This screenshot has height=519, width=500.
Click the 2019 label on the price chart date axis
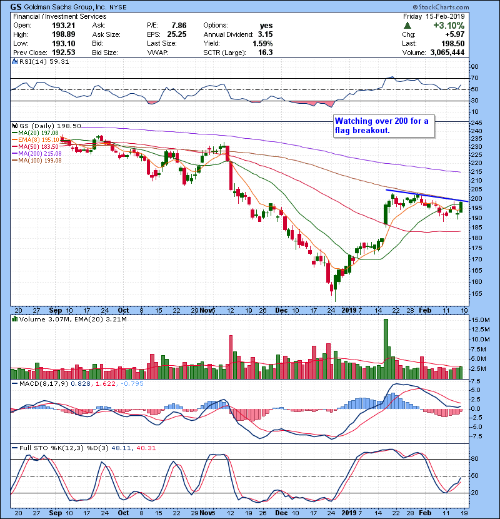click(349, 310)
